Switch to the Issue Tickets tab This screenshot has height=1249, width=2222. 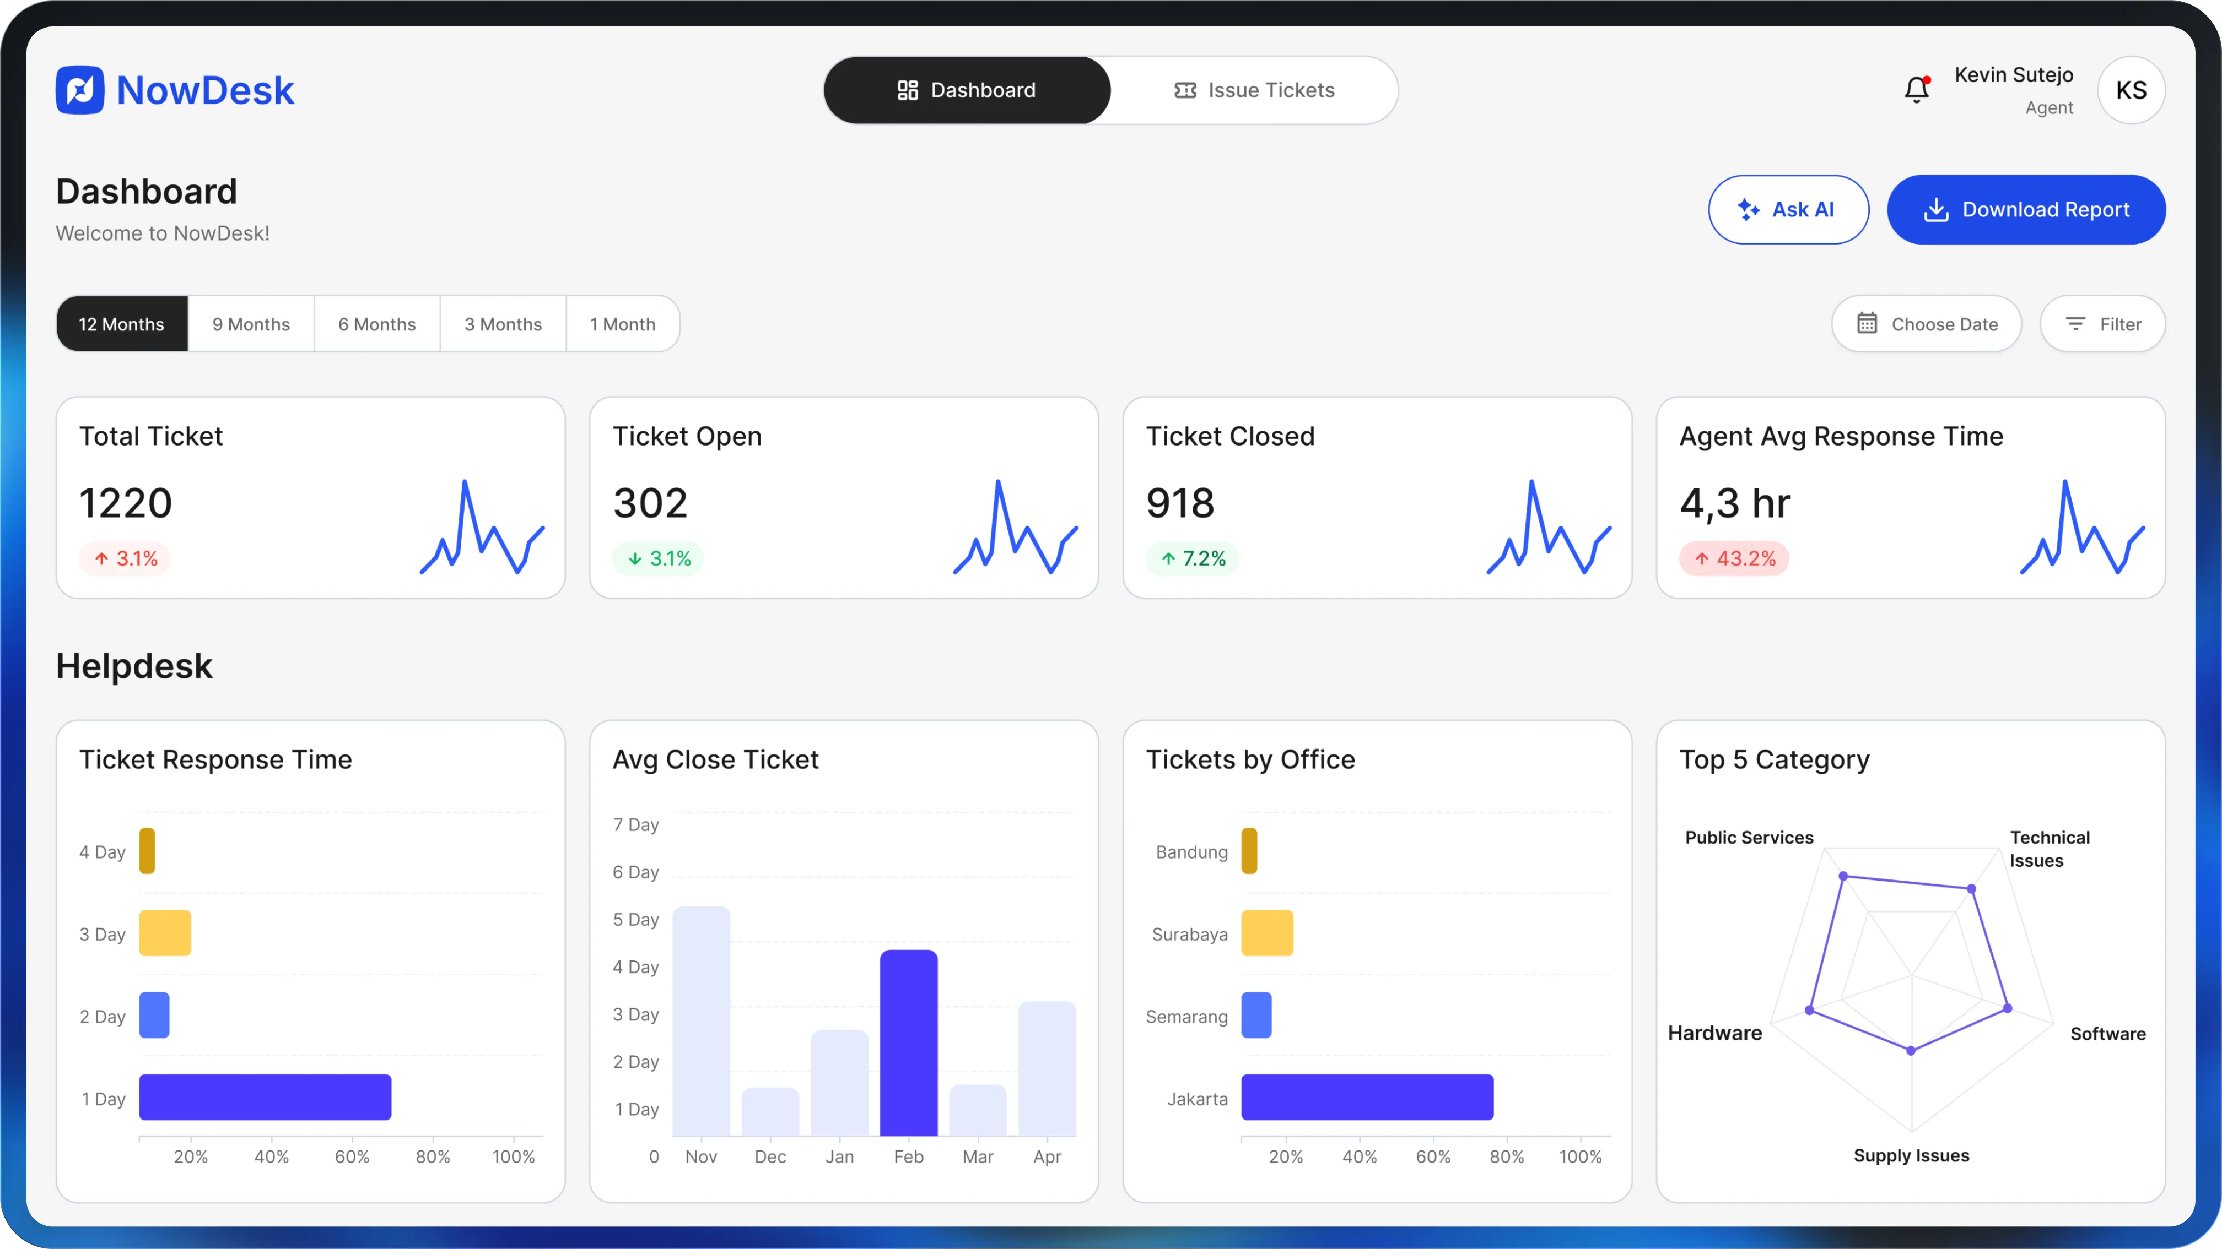[1254, 90]
